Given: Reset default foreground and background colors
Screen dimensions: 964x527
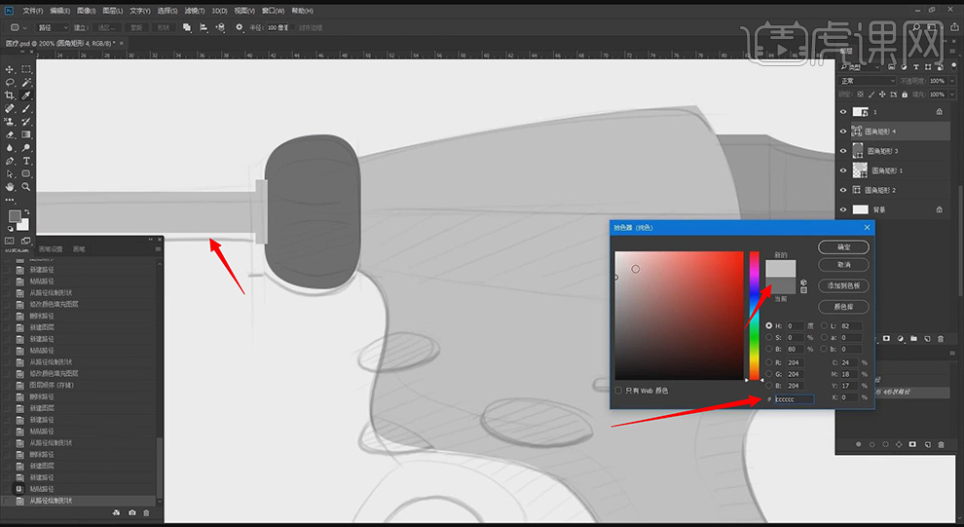Looking at the screenshot, I should (x=9, y=229).
